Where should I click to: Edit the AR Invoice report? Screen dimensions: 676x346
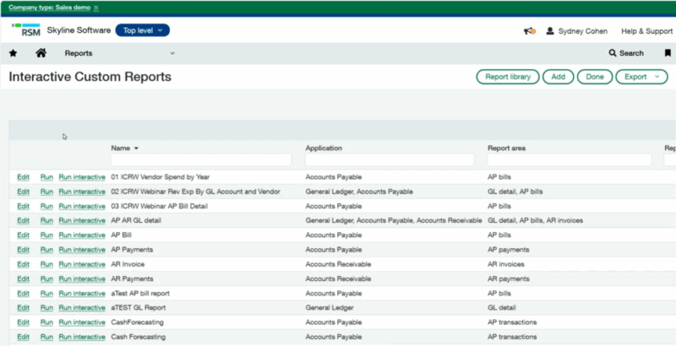(x=24, y=264)
